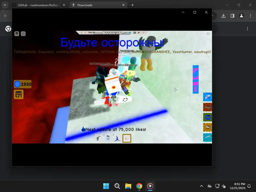The image size is (256, 192).
Task: Open the Roblox chat icon in video
Action: coord(23,34)
